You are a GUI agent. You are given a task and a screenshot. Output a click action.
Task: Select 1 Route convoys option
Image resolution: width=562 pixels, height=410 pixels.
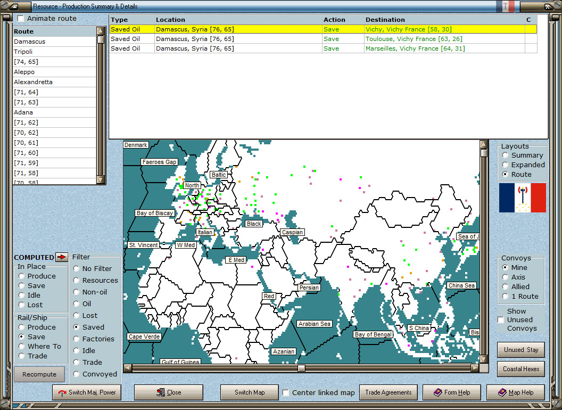click(x=506, y=297)
